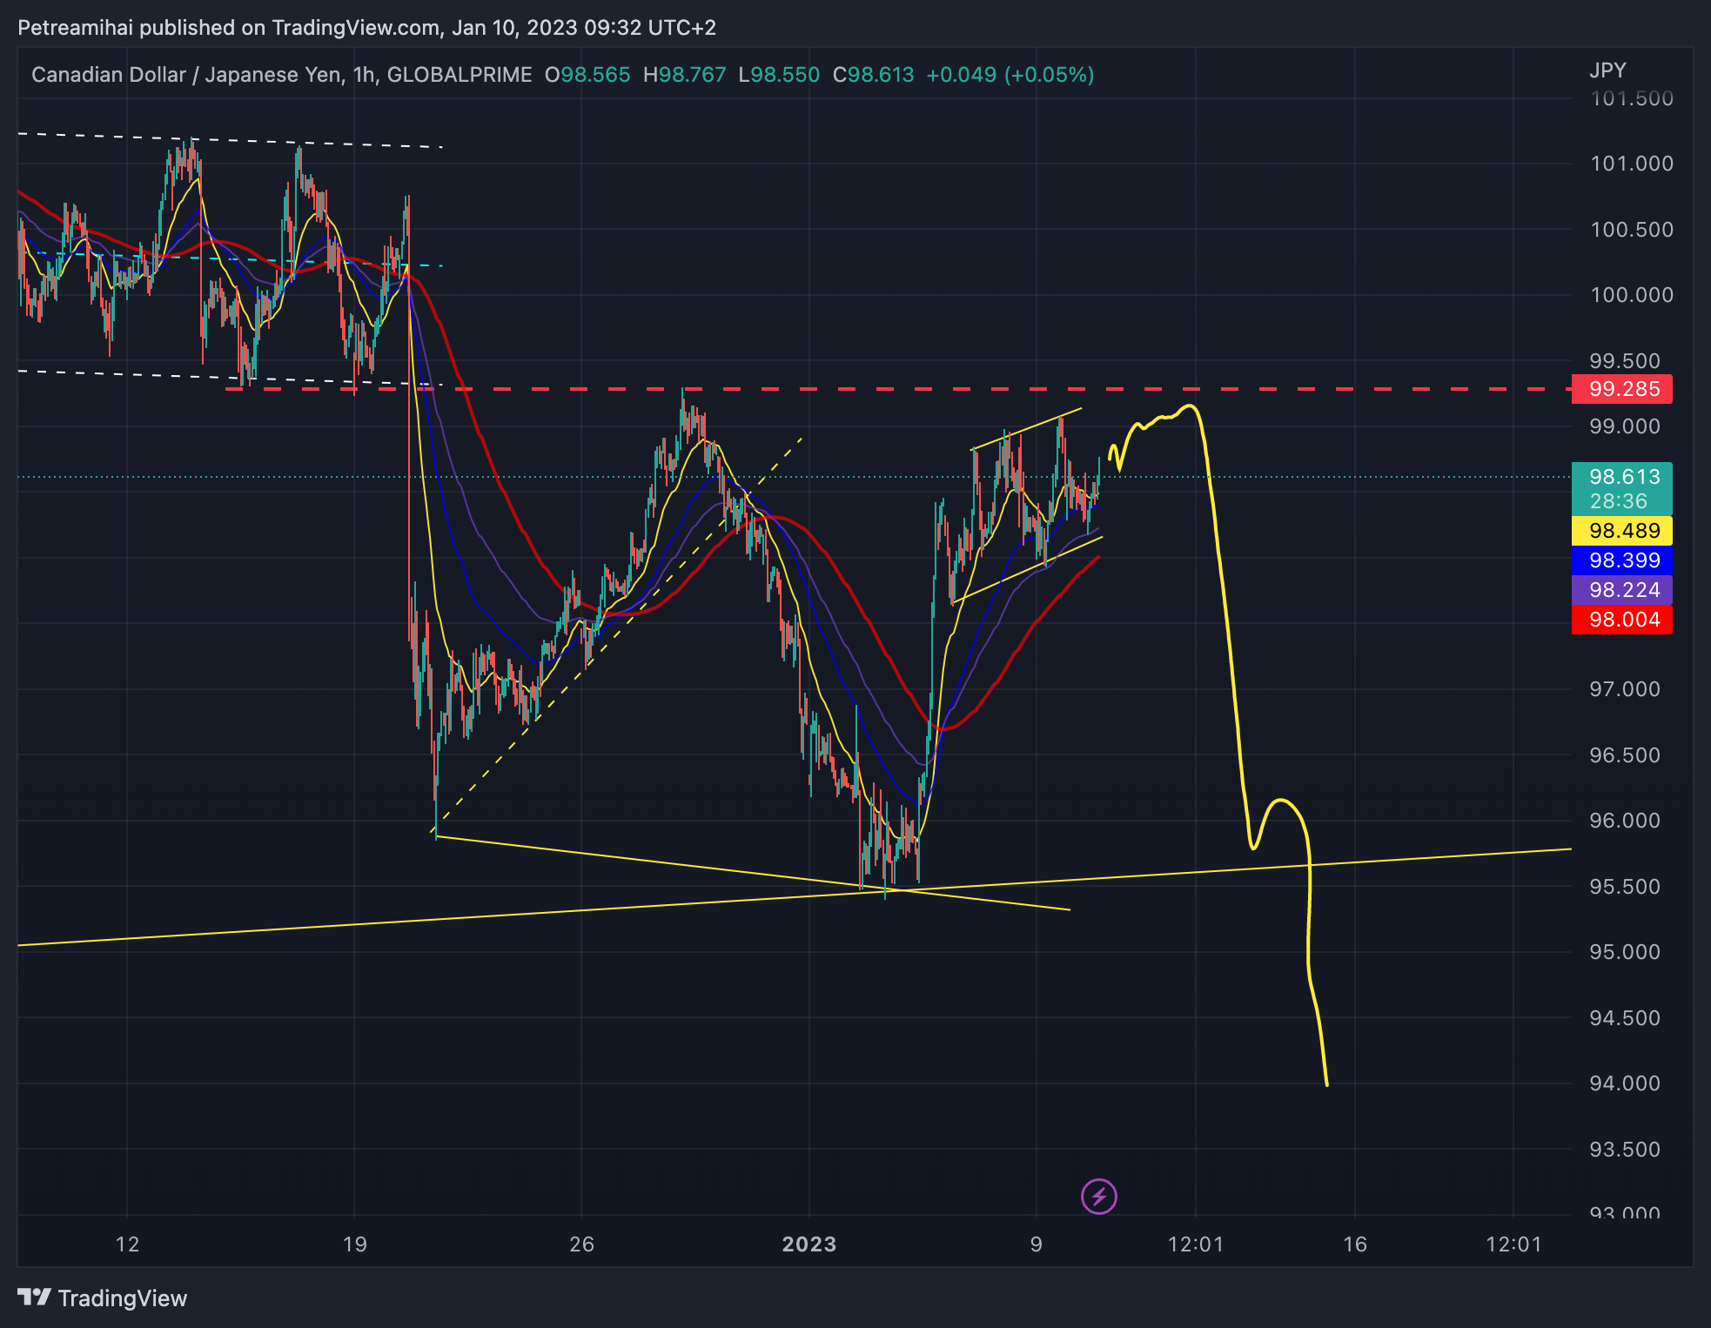Select the red 99.285 price label

click(1622, 389)
